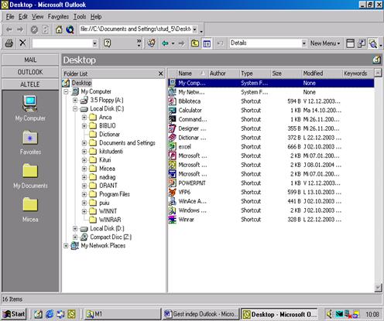Viewport: 384px width, 321px height.
Task: Click the POWERPNT shortcut icon
Action: [x=172, y=183]
